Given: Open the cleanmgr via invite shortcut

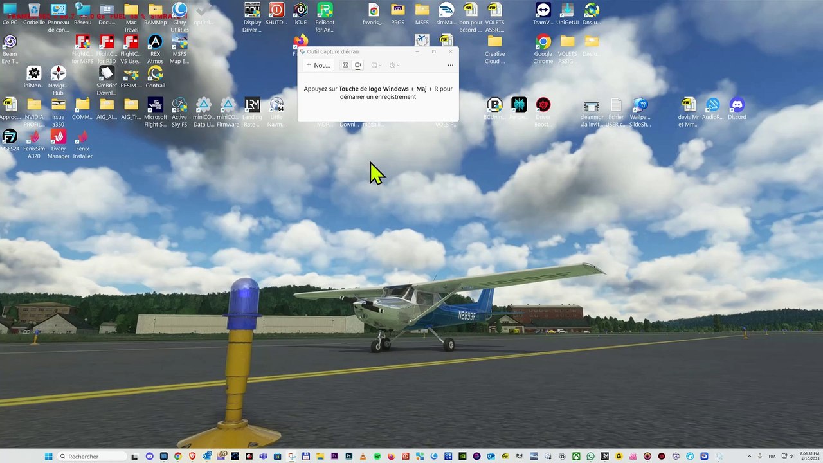Looking at the screenshot, I should 592,113.
